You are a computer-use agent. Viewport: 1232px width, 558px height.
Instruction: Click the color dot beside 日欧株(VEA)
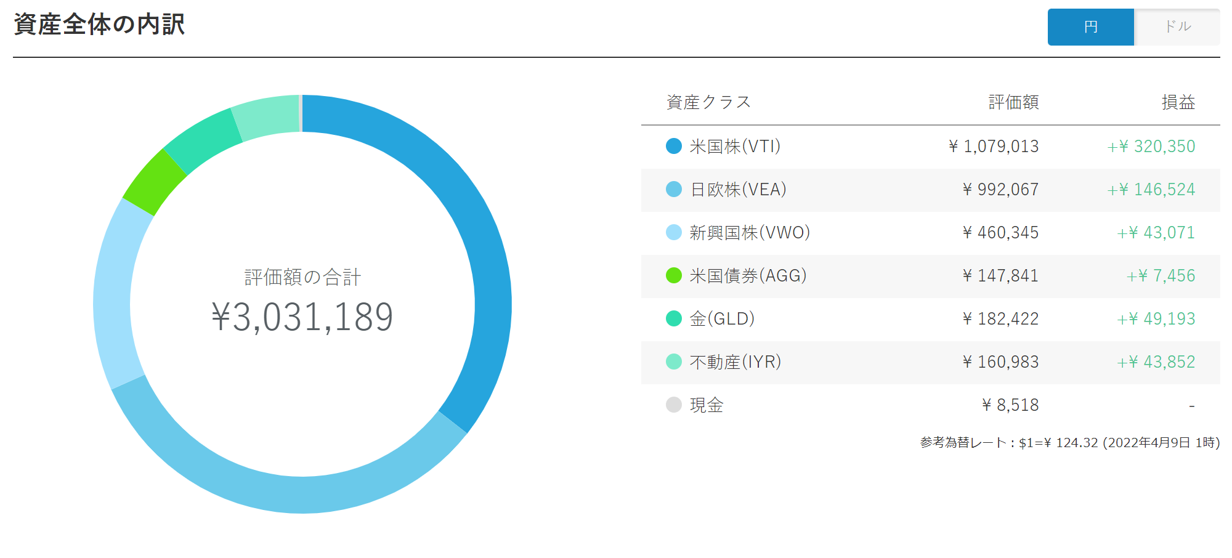point(674,189)
